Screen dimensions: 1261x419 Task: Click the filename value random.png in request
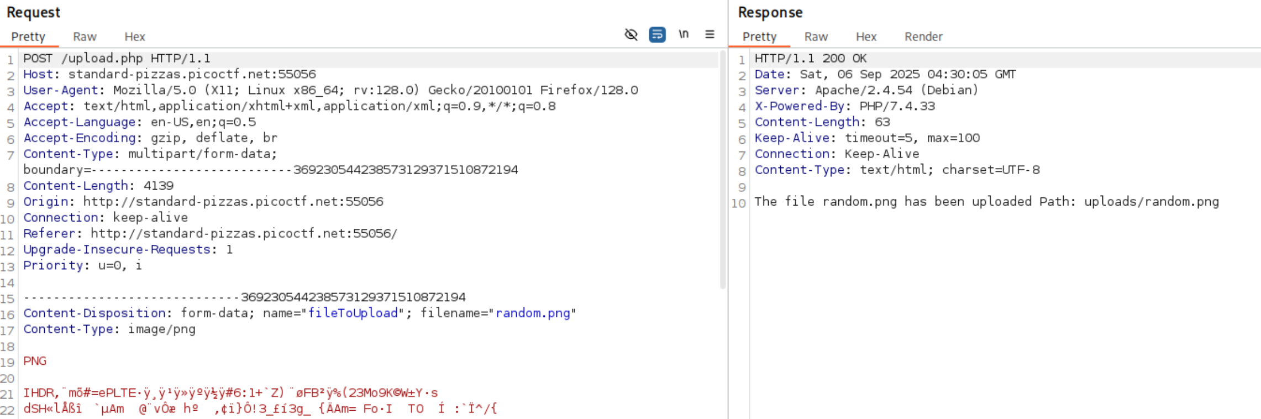click(x=533, y=313)
